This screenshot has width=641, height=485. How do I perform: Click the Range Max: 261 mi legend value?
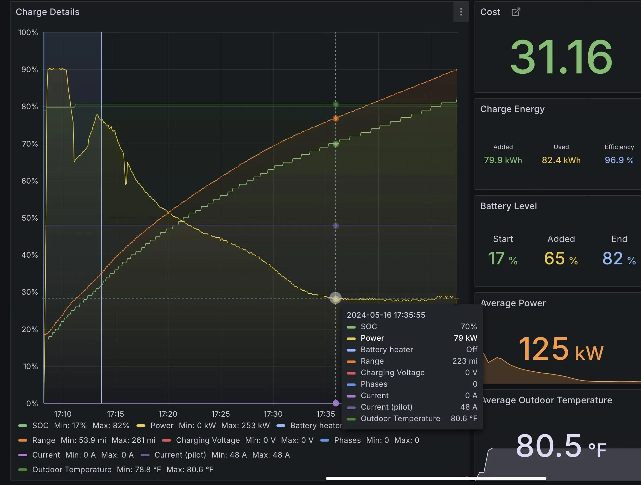pyautogui.click(x=134, y=440)
